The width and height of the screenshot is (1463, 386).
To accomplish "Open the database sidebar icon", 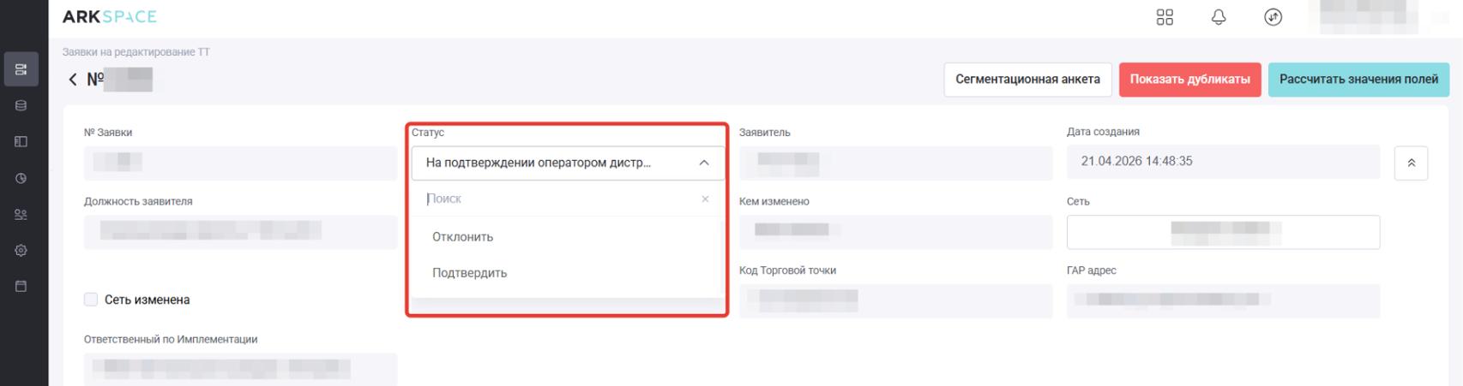I will [x=21, y=106].
